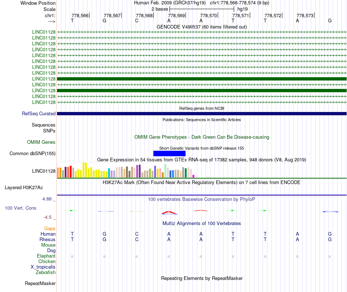Open Multiz Alignments of 100 Vertebrates title
Image resolution: width=347 pixels, height=292 pixels.
click(202, 223)
